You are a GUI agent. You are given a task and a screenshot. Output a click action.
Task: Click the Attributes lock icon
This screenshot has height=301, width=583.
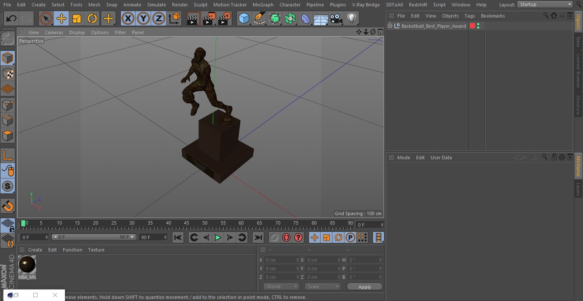click(x=554, y=157)
